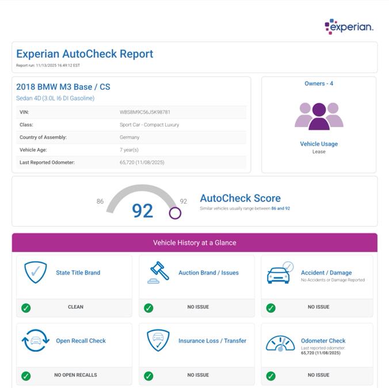Click the Odometer Check gauge icon

(x=280, y=344)
